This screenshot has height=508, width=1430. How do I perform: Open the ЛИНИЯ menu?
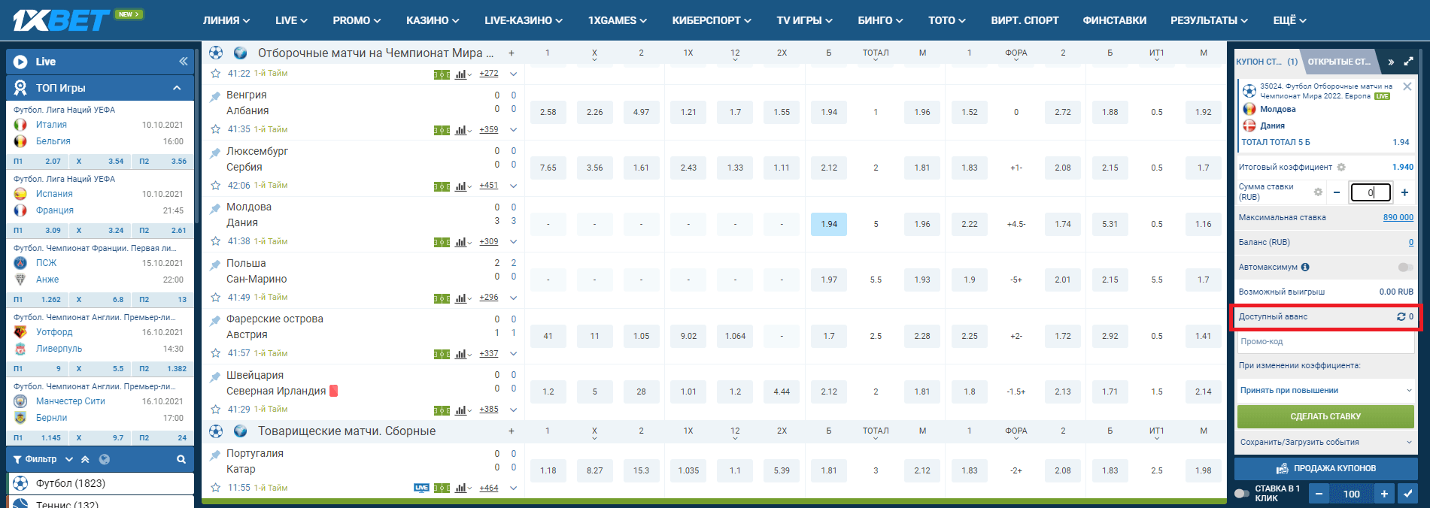coord(226,20)
